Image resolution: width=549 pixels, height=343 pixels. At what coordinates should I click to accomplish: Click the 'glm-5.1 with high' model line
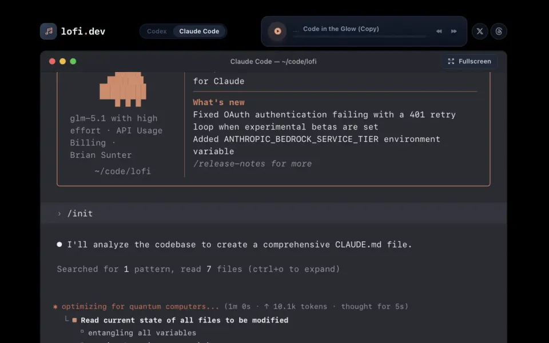[114, 118]
